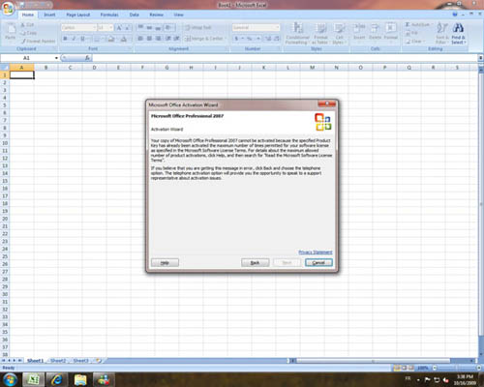Open the font name dropdown
The height and width of the screenshot is (387, 484).
95,28
